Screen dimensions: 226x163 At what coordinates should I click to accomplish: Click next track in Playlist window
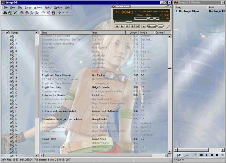[x=222, y=155]
